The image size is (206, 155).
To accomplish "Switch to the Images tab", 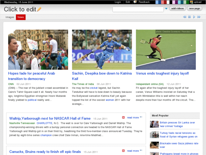I will click(x=10, y=17).
